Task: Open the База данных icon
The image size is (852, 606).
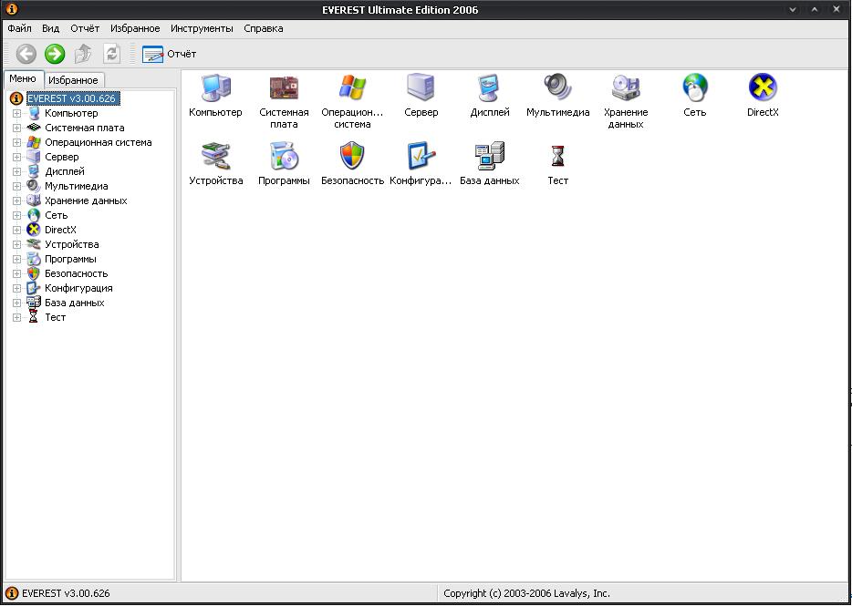Action: click(489, 157)
